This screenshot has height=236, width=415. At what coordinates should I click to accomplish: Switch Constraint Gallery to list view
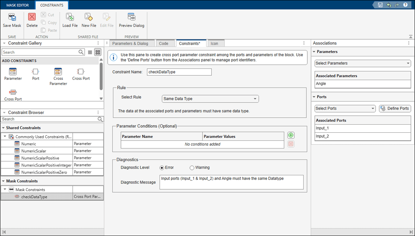pyautogui.click(x=90, y=52)
